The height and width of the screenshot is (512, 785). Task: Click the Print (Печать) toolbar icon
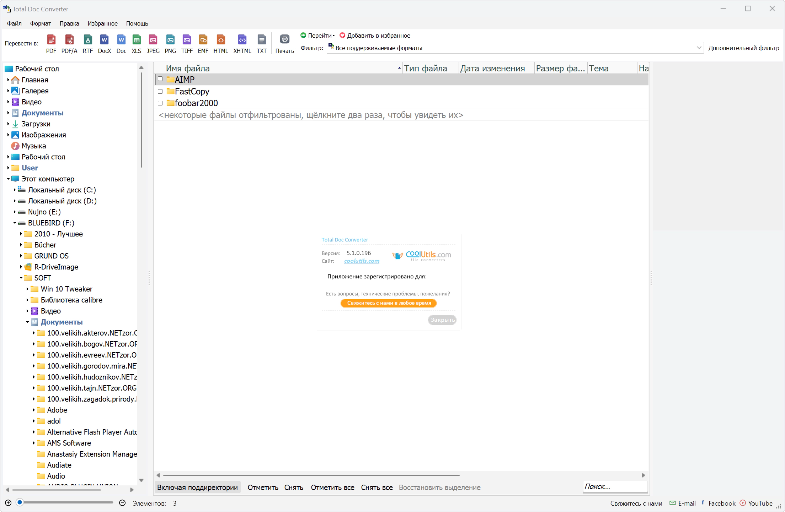click(284, 39)
